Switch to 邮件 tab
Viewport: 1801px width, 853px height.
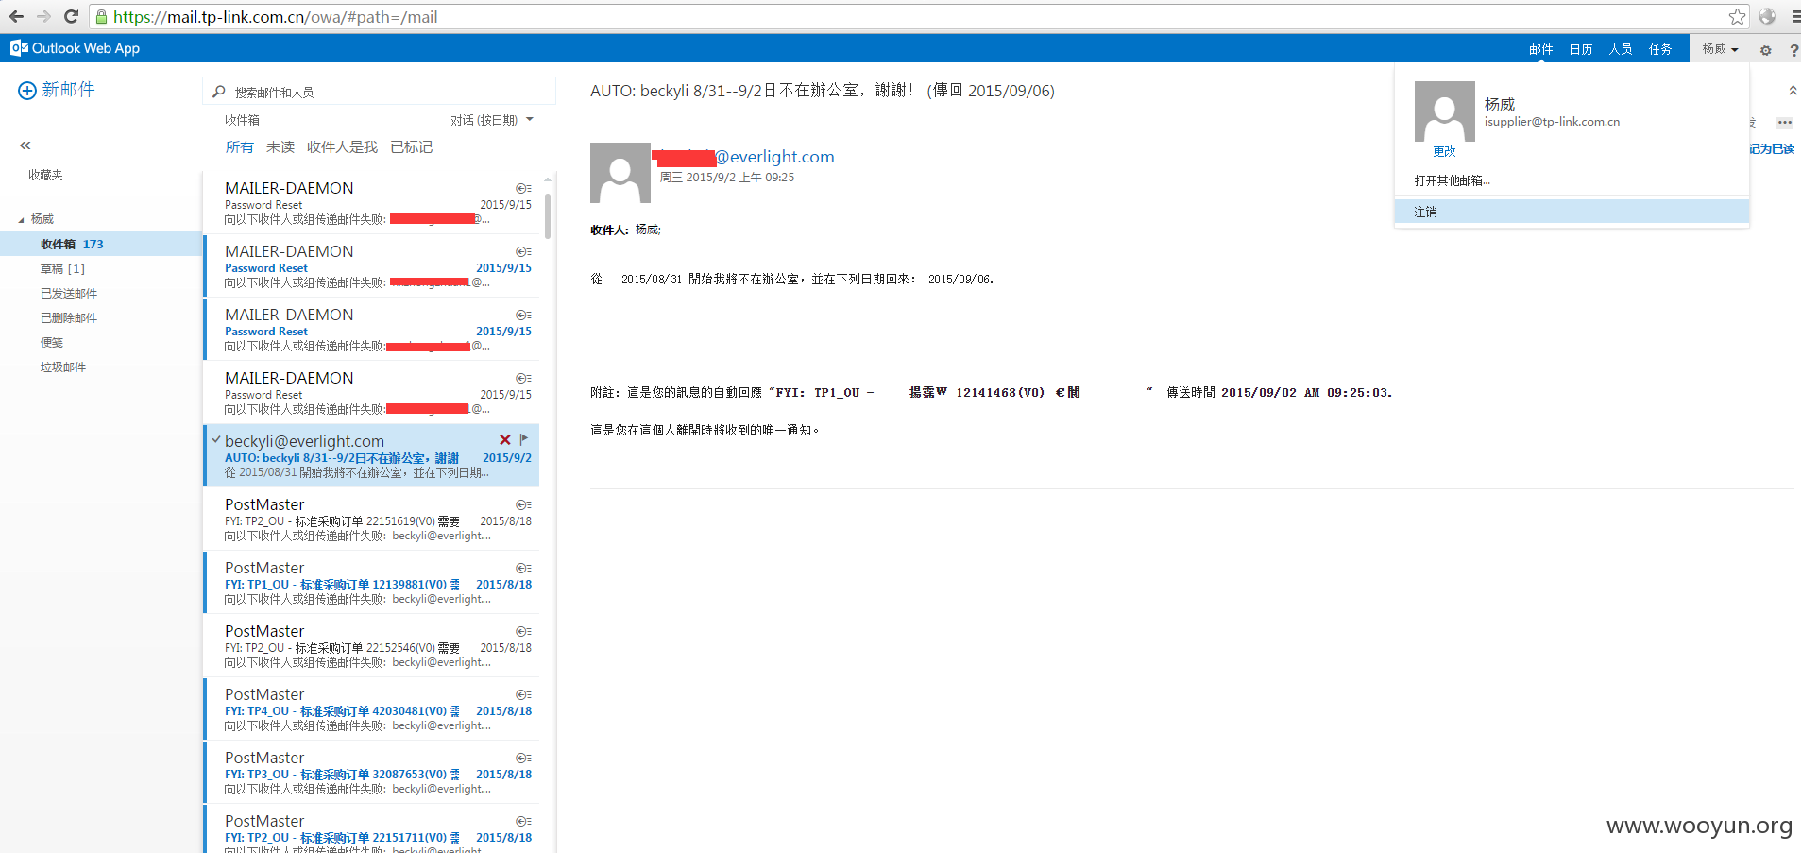[1540, 49]
